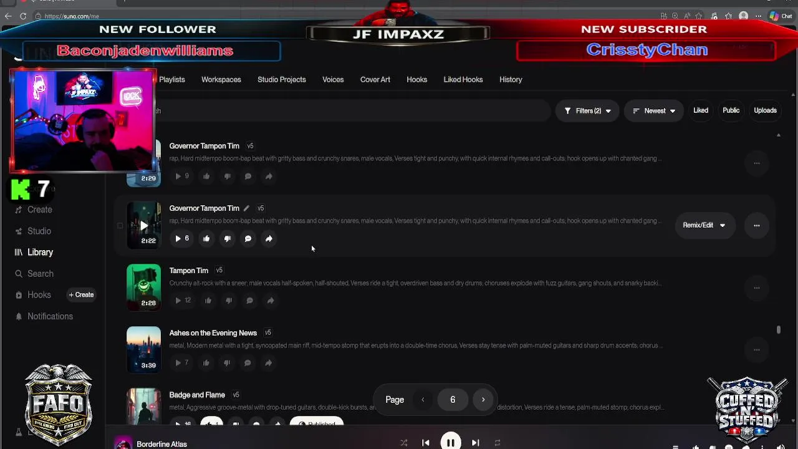Pause the Borderline Atlas playback
Image resolution: width=798 pixels, height=449 pixels.
point(450,442)
